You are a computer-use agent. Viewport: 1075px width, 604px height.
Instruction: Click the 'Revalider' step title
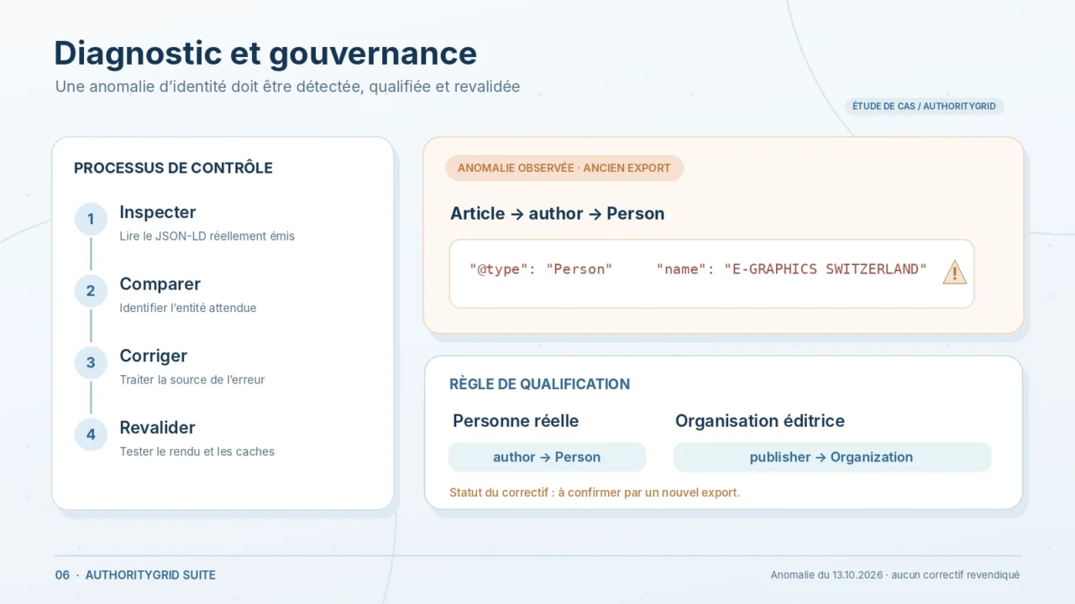(157, 427)
